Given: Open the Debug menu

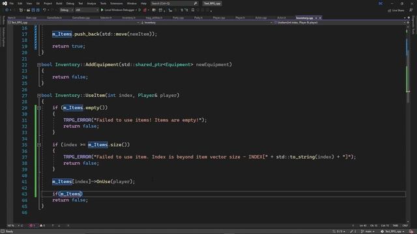Looking at the screenshot, I should (70, 3).
